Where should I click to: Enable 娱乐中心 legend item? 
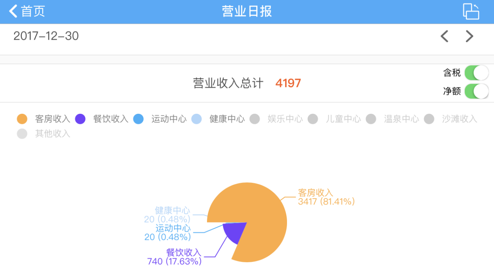pos(276,119)
